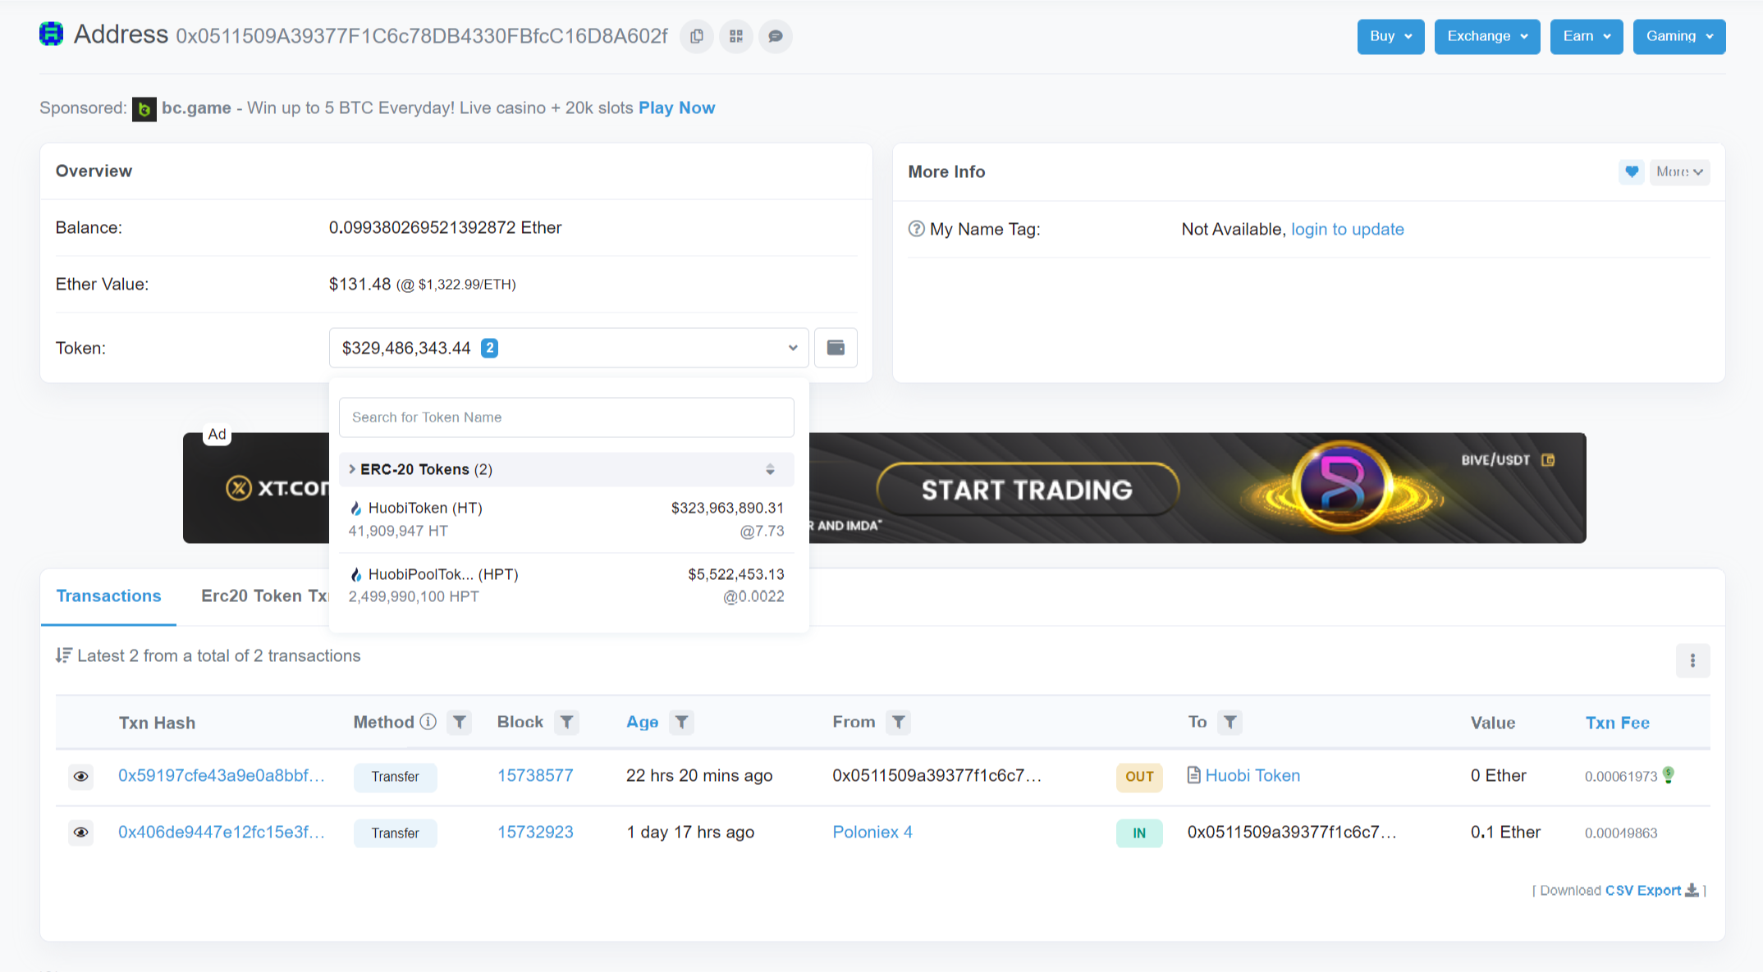Screen dimensions: 1763x972
Task: Click the IN direction badge
Action: click(x=1139, y=833)
